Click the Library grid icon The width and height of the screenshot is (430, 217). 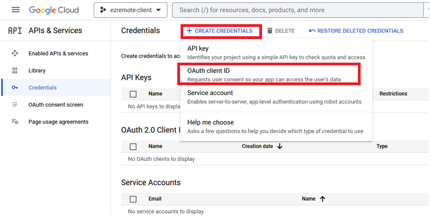click(x=15, y=71)
